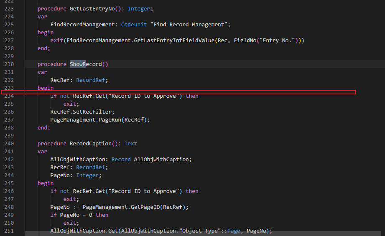Click empty line number 239 in the gutter
The height and width of the screenshot is (236, 385).
[x=9, y=136]
